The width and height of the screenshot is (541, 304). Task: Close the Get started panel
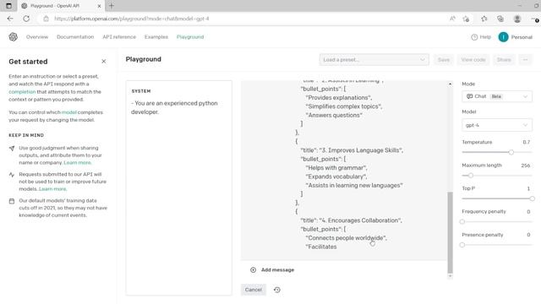click(x=103, y=62)
